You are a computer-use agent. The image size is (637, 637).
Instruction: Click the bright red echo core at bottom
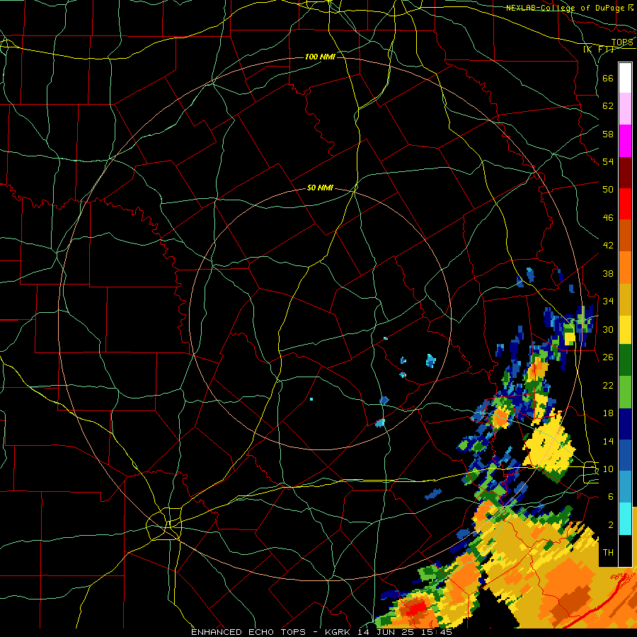[416, 609]
